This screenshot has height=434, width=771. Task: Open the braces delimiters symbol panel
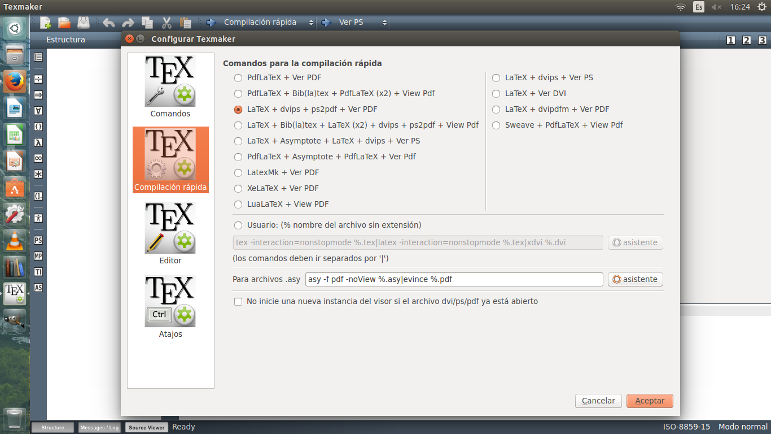pos(38,127)
